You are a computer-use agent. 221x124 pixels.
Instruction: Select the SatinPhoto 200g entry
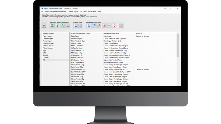pyautogui.click(x=77, y=77)
